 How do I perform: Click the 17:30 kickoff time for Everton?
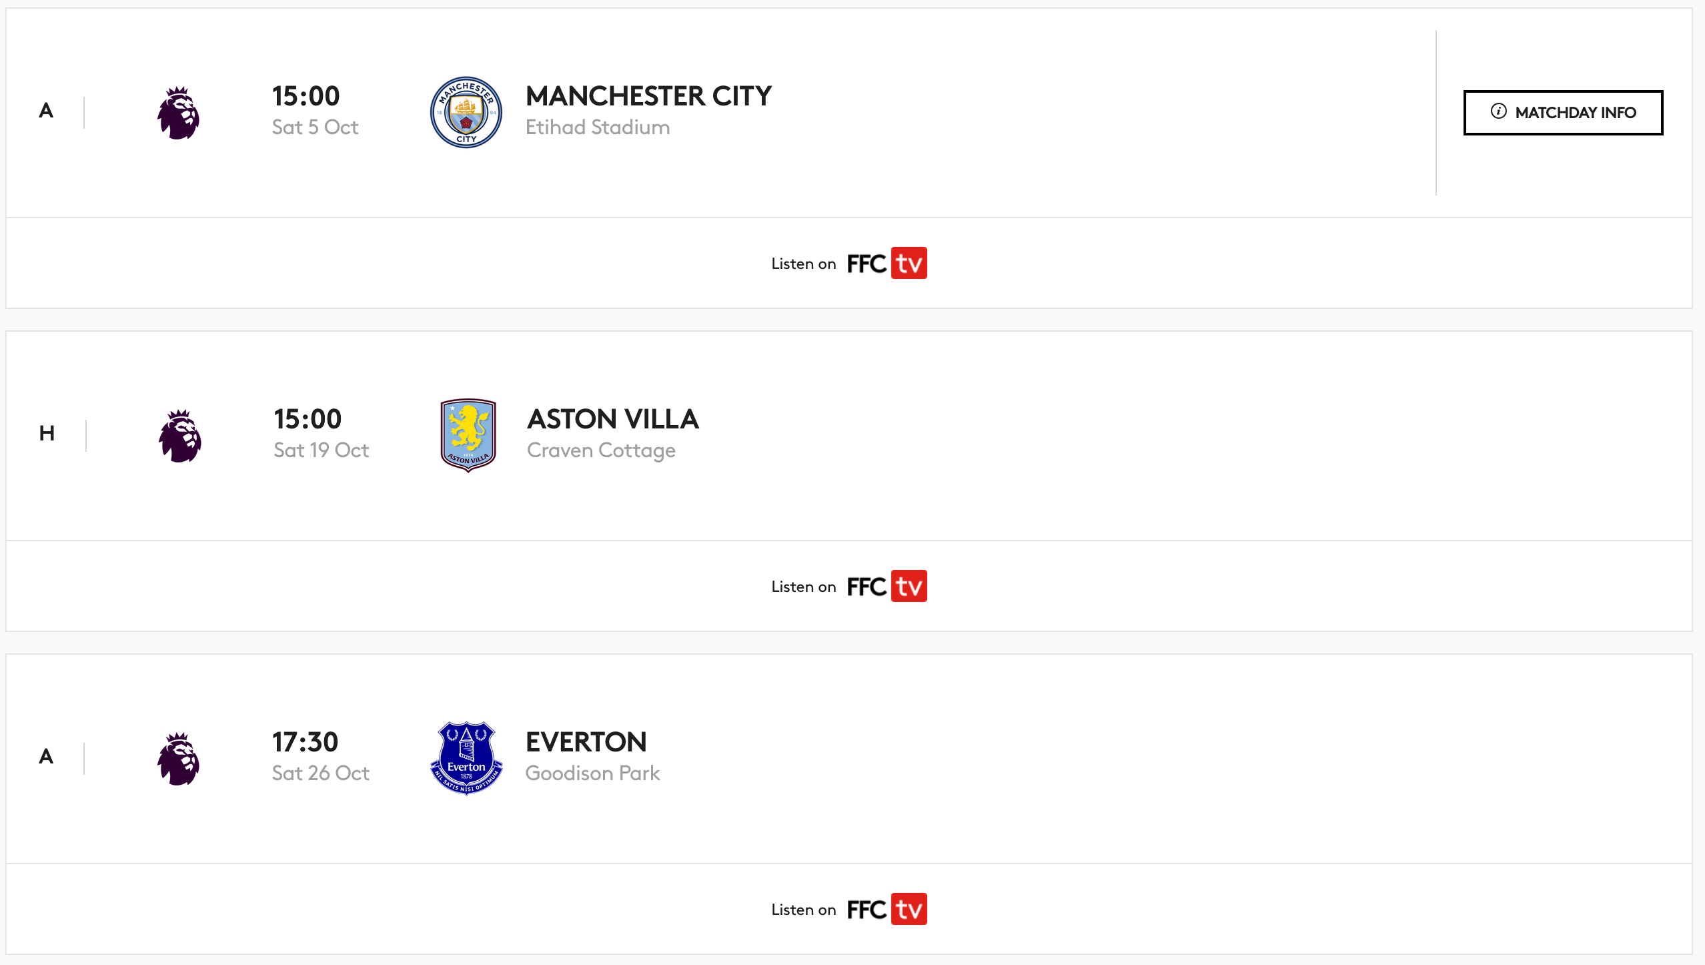tap(306, 742)
